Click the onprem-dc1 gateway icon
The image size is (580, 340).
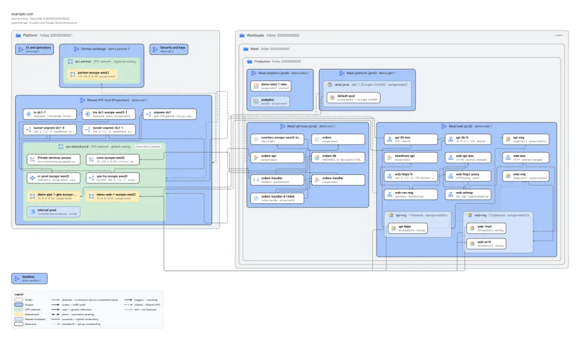[x=149, y=114]
